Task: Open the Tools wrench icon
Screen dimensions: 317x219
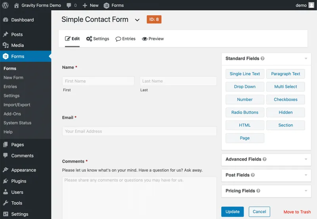Action: 6,203
